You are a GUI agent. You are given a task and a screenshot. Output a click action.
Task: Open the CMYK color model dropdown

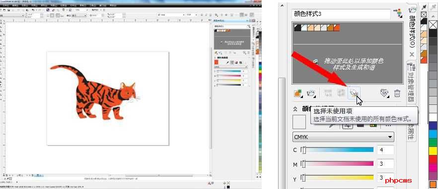point(343,137)
